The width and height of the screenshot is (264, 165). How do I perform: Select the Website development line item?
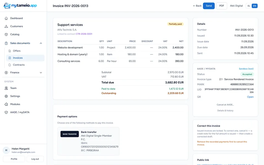(120, 48)
